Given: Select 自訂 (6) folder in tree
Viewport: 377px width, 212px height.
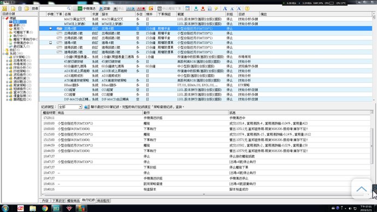Looking at the screenshot, I should (x=14, y=50).
